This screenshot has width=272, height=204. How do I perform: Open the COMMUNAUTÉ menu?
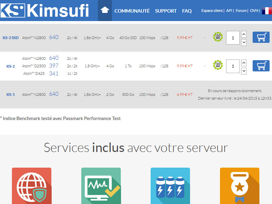pyautogui.click(x=132, y=11)
